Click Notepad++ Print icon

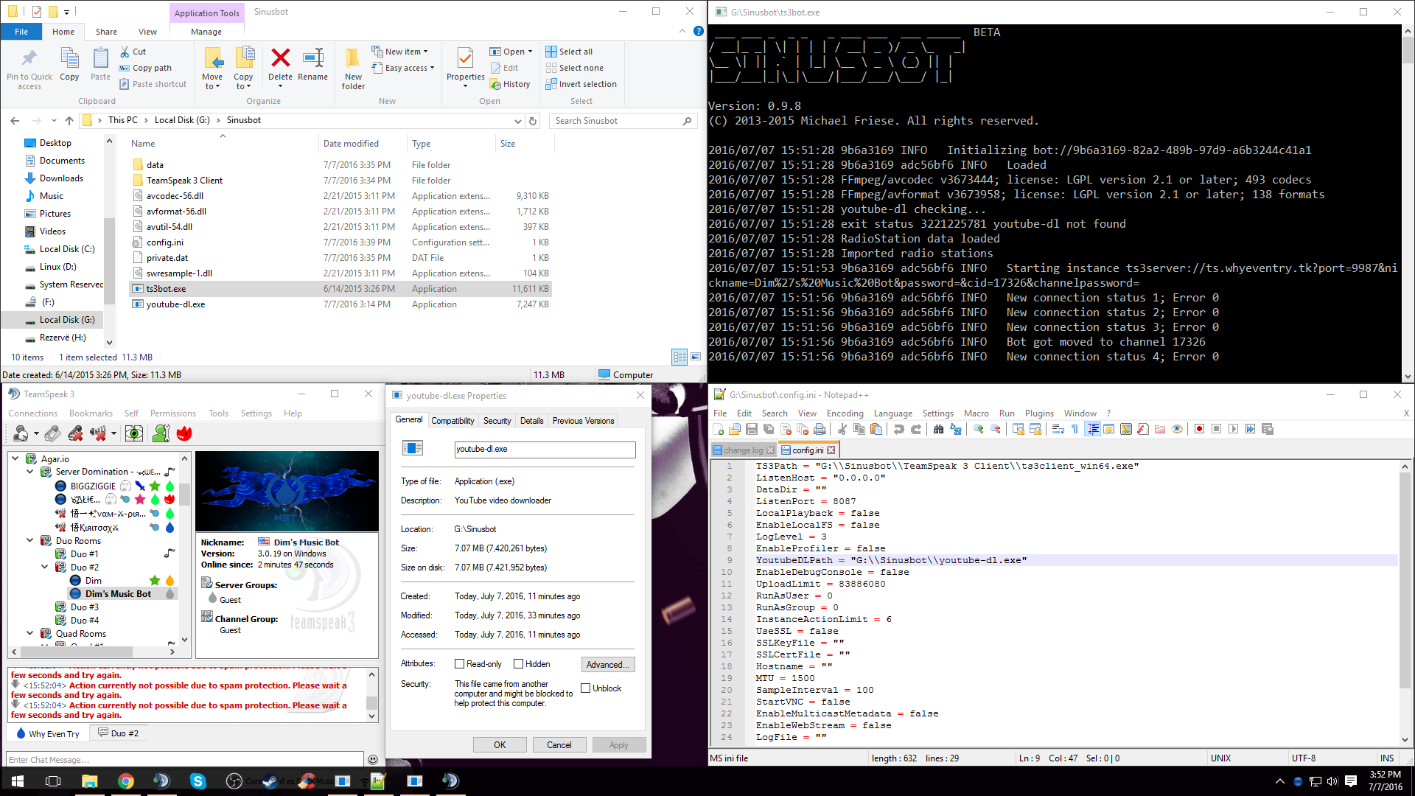click(820, 429)
